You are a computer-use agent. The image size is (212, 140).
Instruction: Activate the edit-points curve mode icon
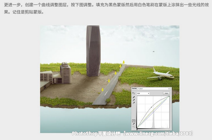tap(133, 121)
